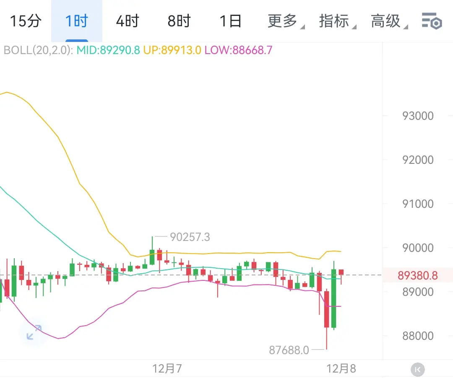Click the 89000 price axis label

(x=418, y=292)
